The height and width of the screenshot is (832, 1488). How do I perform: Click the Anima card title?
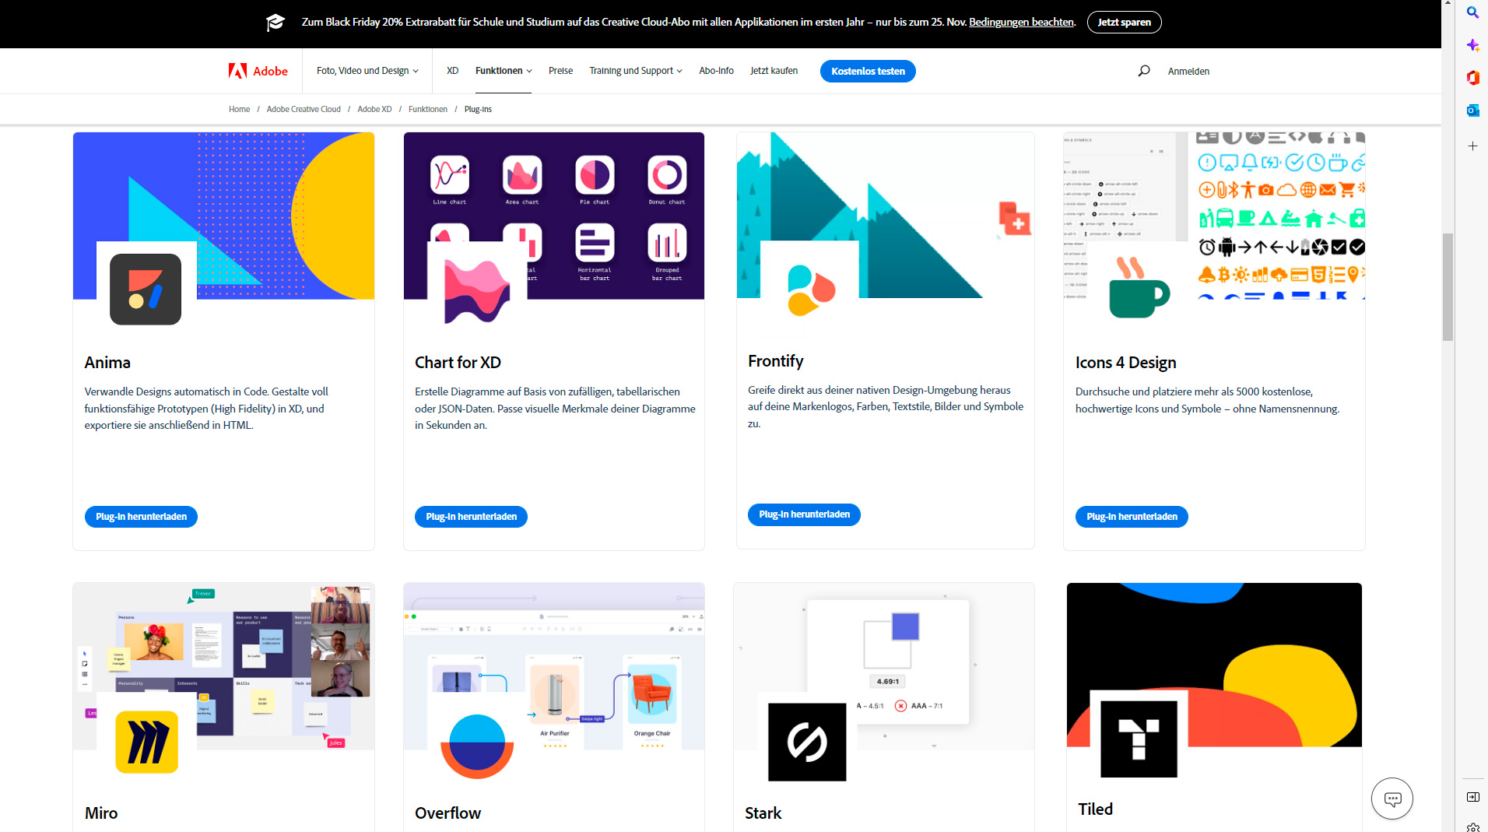coord(107,363)
